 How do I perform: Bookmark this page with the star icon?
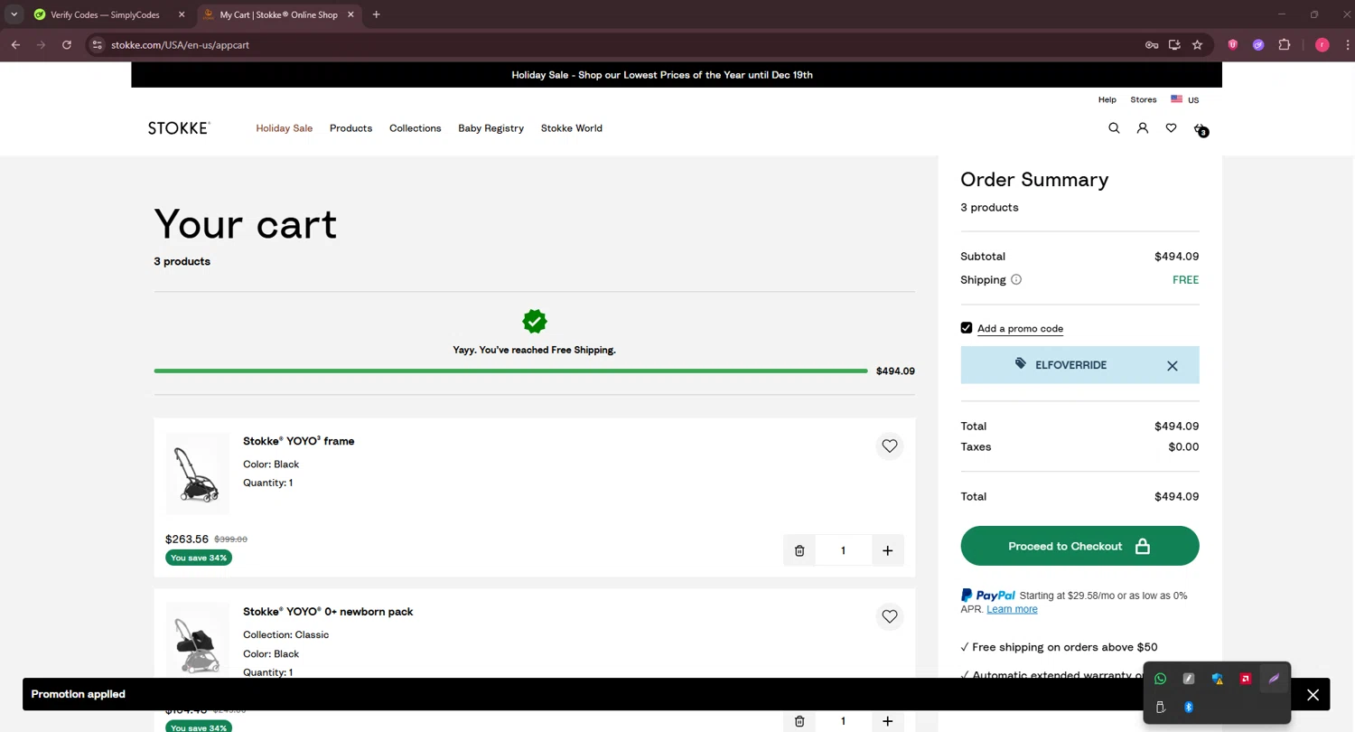pyautogui.click(x=1197, y=45)
